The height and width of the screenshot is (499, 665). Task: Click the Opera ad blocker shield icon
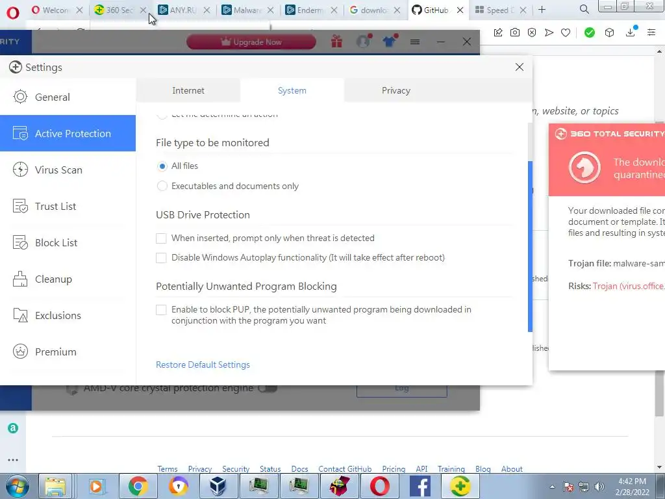coord(532,32)
